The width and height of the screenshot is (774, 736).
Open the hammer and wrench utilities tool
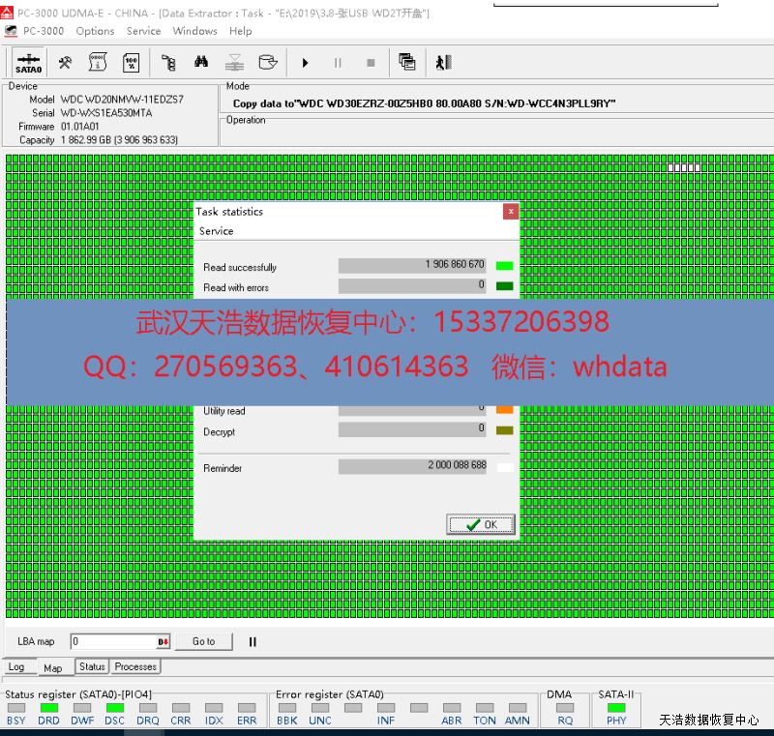click(x=65, y=63)
